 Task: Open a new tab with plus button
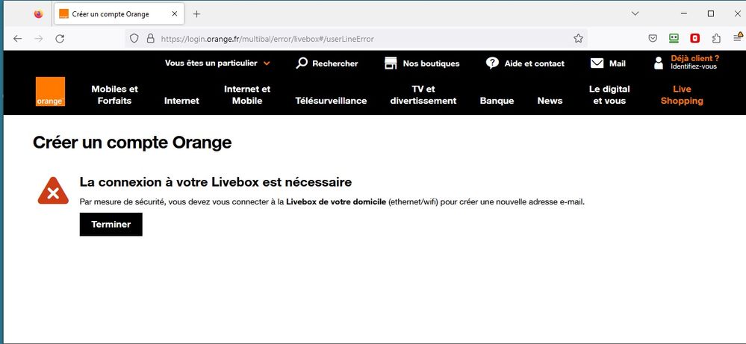(196, 13)
